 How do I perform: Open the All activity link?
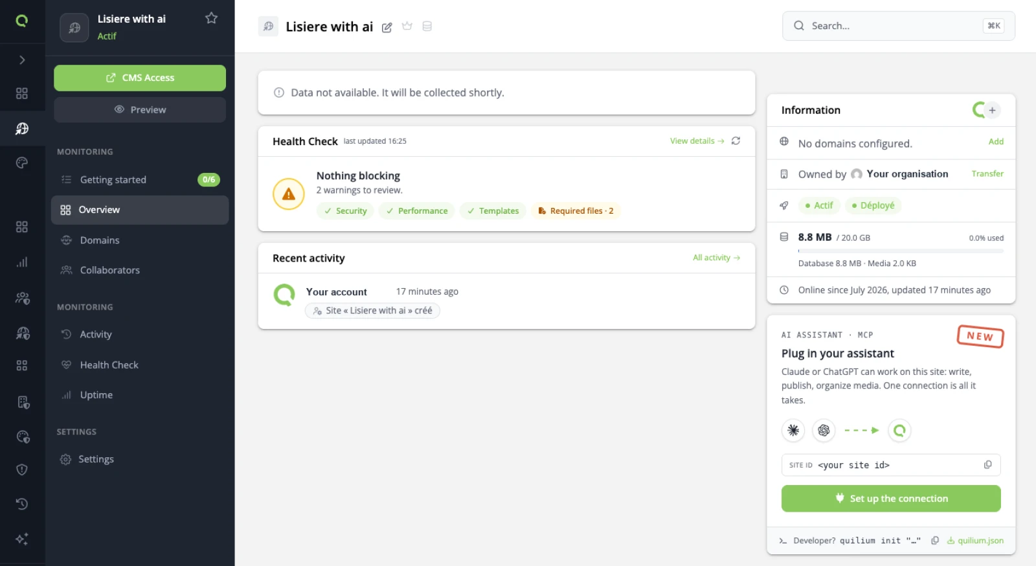coord(716,258)
